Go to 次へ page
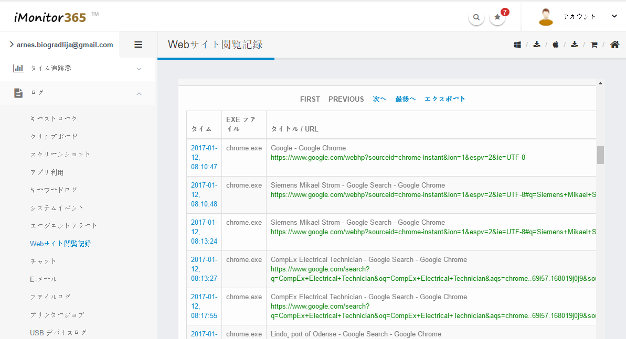 [379, 99]
